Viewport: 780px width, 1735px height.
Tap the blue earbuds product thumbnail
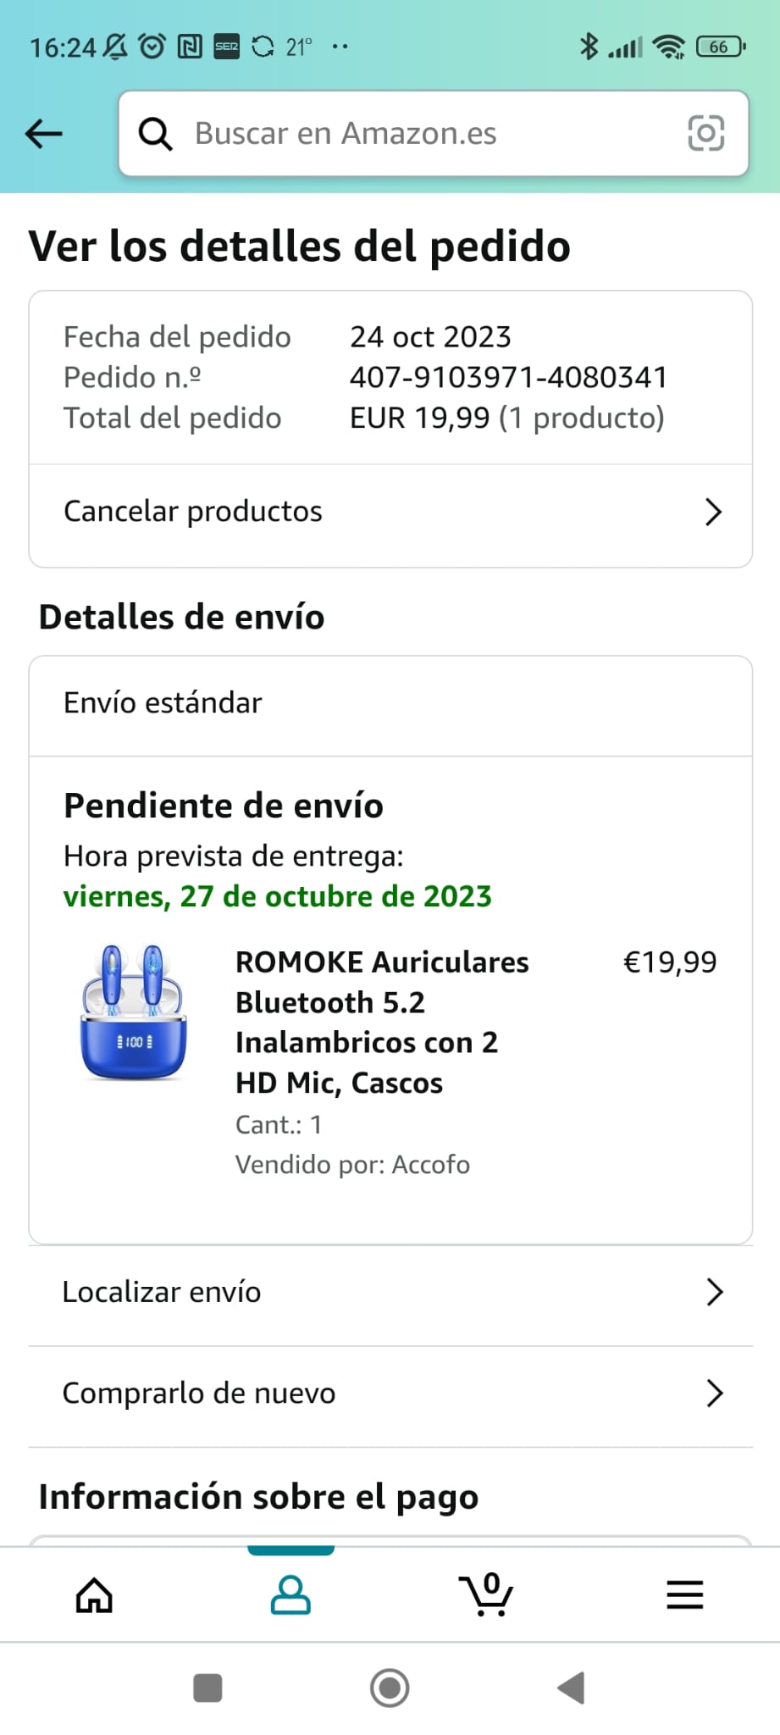[133, 1013]
